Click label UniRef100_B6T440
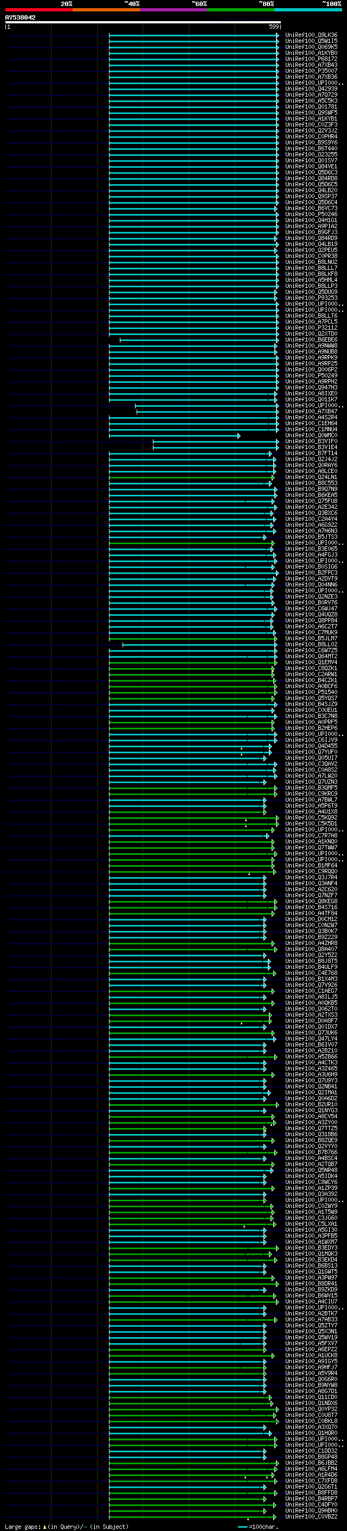The image size is (347, 1531). [x=311, y=149]
